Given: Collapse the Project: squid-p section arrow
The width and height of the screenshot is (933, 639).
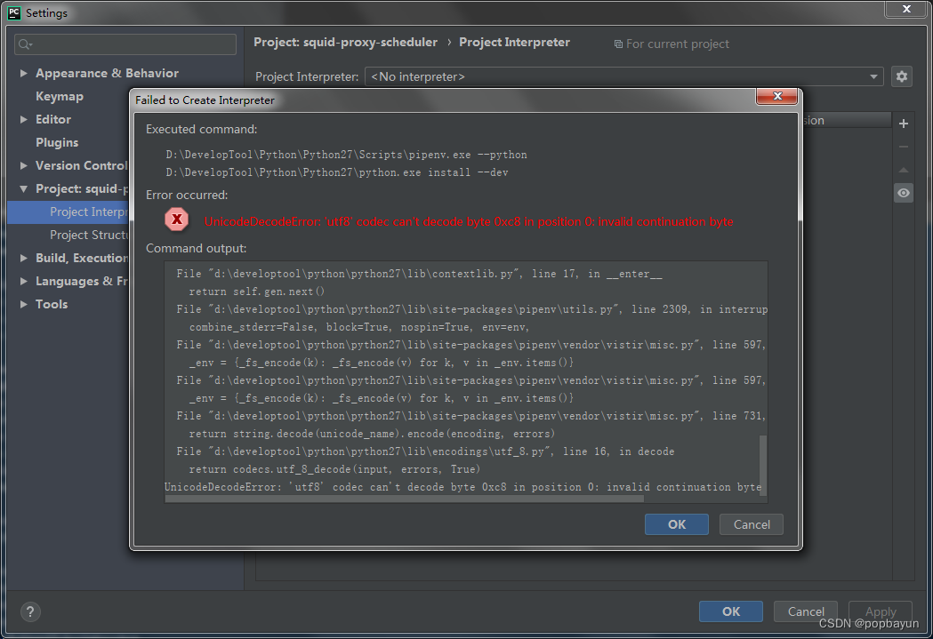Looking at the screenshot, I should (24, 189).
